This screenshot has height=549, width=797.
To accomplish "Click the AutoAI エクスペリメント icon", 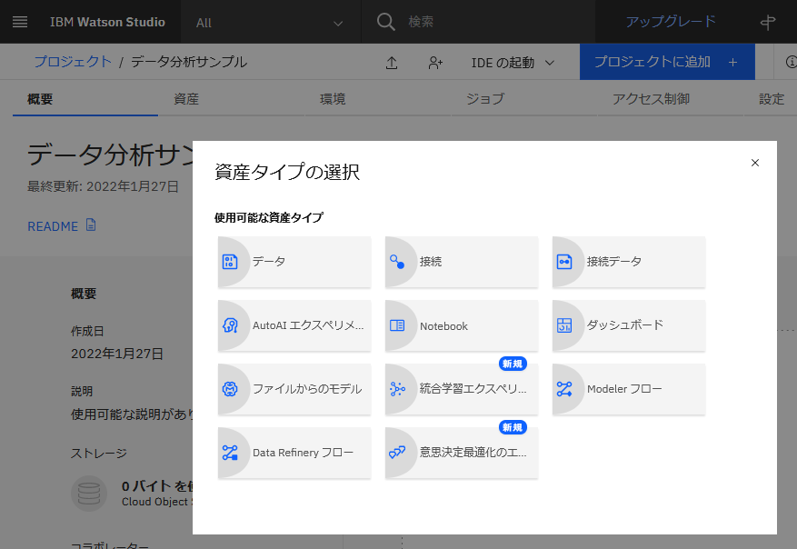I will coord(230,325).
